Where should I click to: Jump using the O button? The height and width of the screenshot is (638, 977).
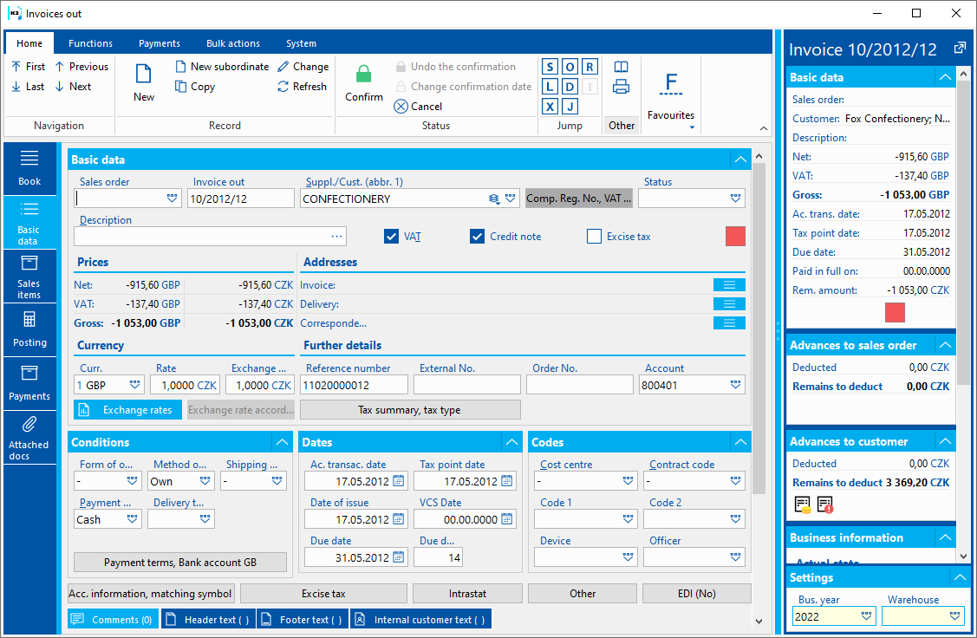pyautogui.click(x=570, y=67)
